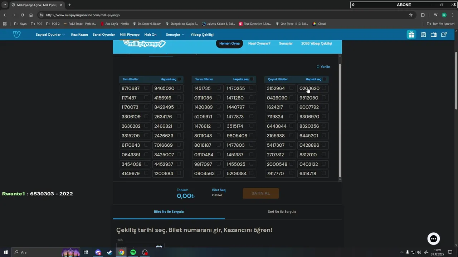The width and height of the screenshot is (458, 257).
Task: Open the tab search dropdown arrow
Action: [x=5, y=5]
